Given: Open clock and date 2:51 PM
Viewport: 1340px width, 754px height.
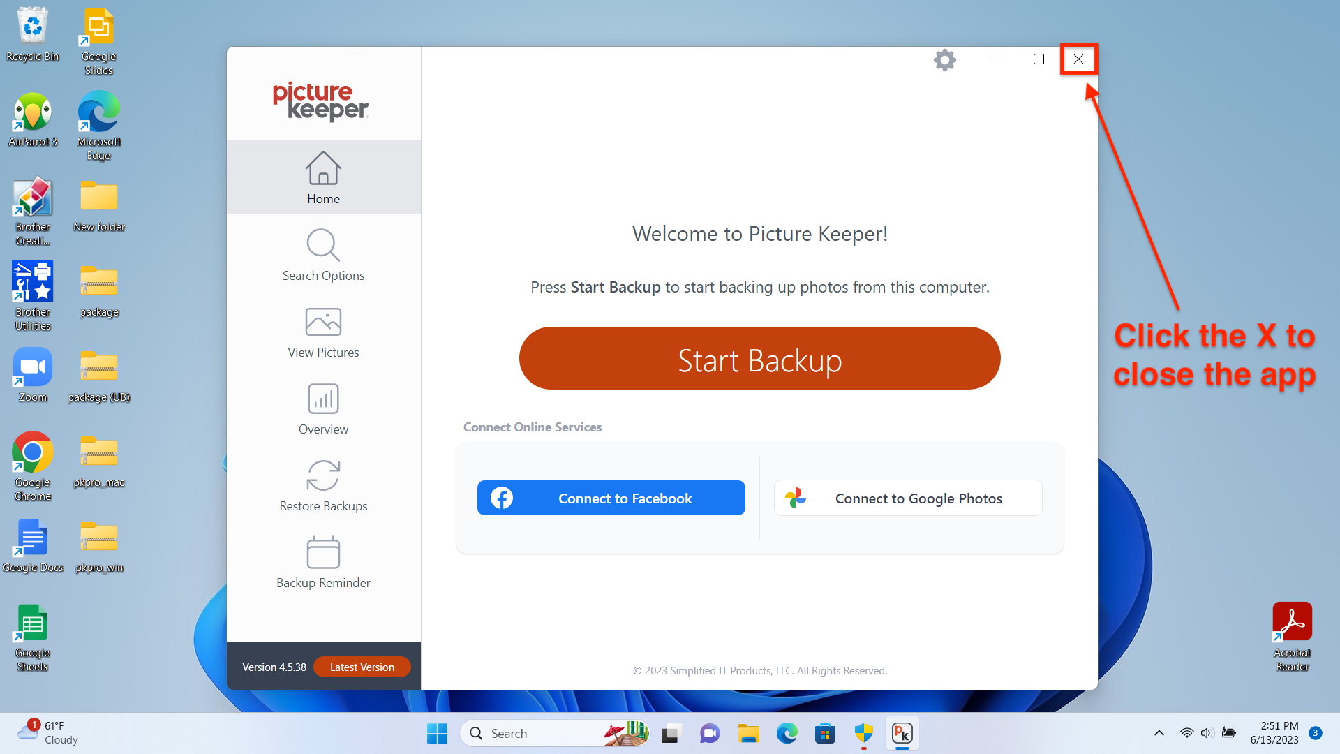Looking at the screenshot, I should tap(1274, 733).
